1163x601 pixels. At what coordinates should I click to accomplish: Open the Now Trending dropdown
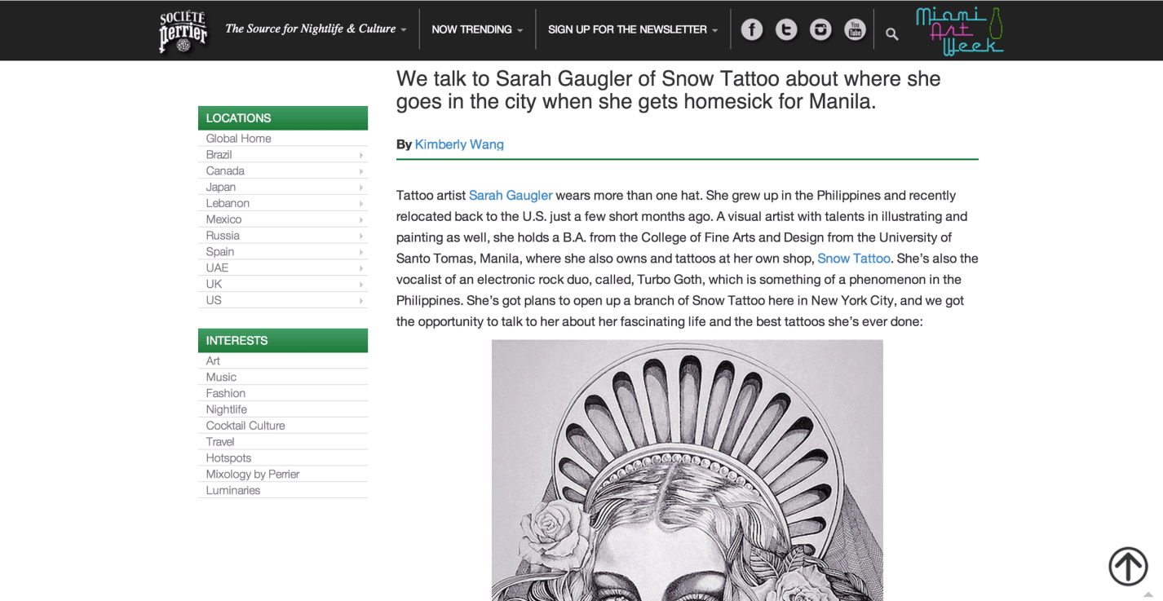(x=477, y=29)
